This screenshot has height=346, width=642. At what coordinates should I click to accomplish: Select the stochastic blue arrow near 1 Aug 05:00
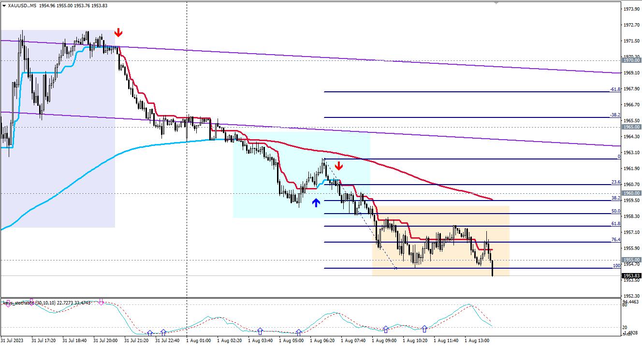point(299,332)
